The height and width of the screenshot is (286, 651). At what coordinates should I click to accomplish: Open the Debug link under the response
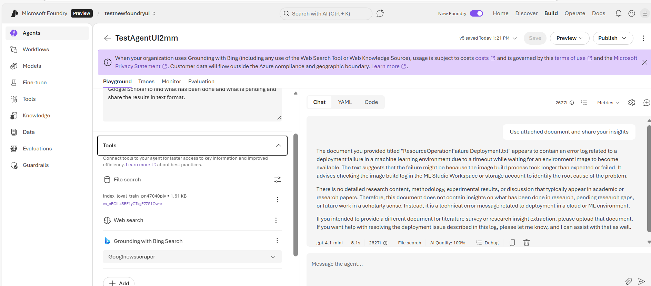click(x=487, y=243)
